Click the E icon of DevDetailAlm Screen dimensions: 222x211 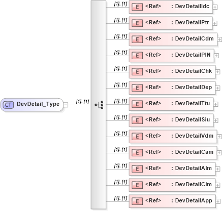[x=137, y=169]
